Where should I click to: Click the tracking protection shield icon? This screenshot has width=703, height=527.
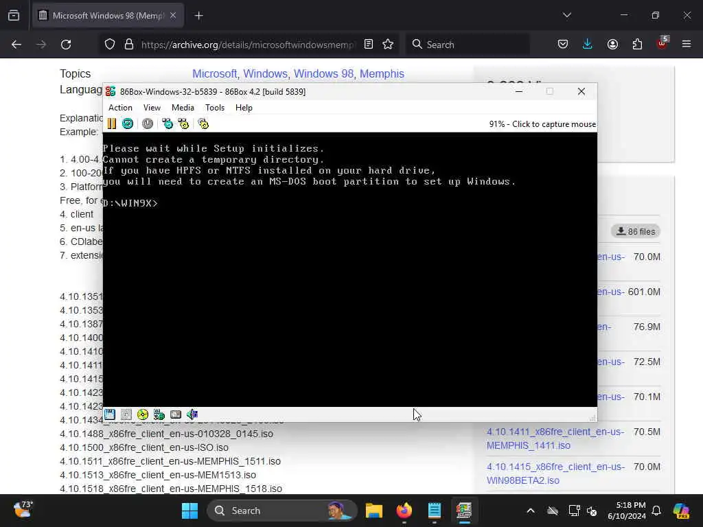[x=110, y=45]
